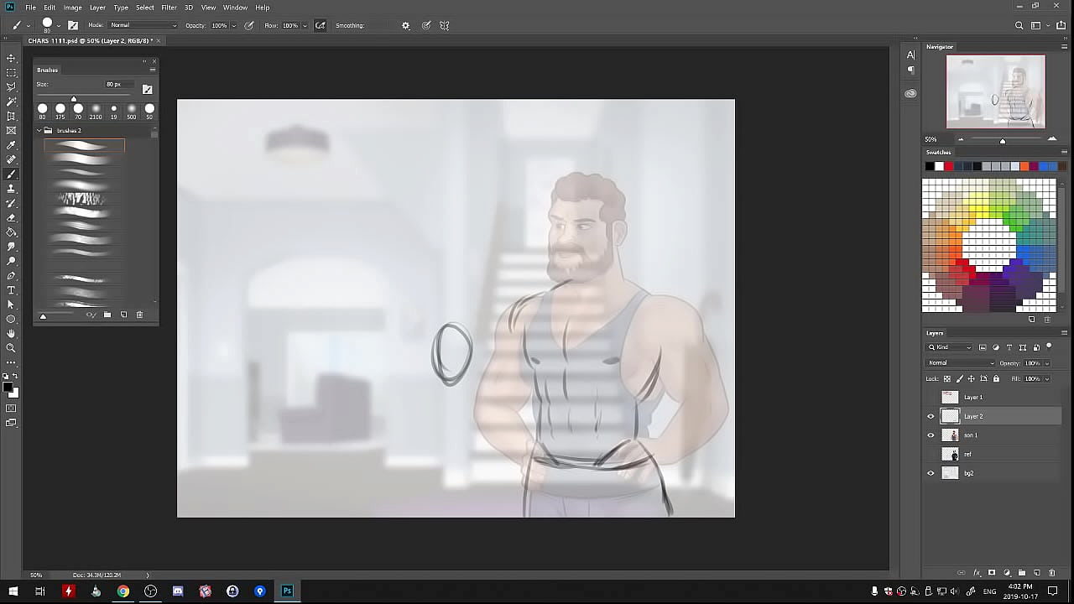Image resolution: width=1074 pixels, height=604 pixels.
Task: Choose the Horizontal Type tool
Action: (11, 290)
